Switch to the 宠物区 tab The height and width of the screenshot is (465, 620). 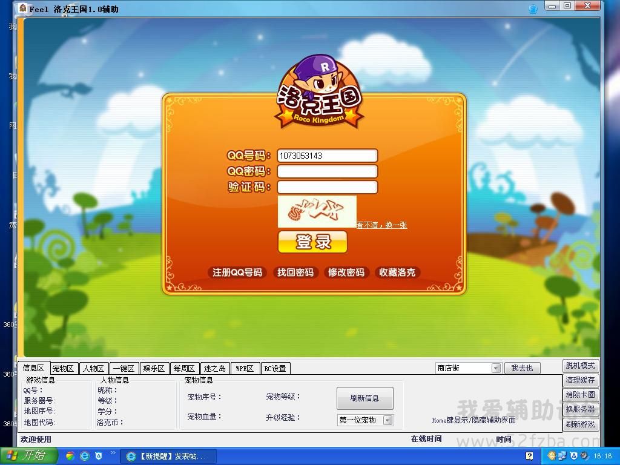pos(63,368)
